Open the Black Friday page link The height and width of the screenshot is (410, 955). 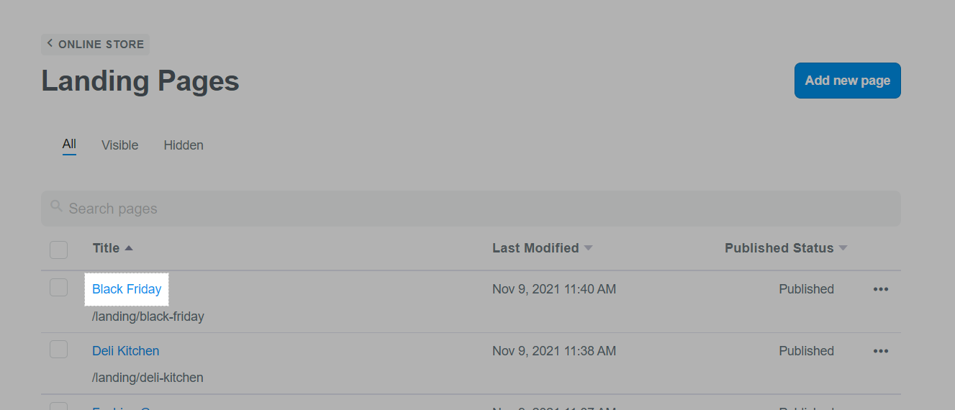coord(127,289)
